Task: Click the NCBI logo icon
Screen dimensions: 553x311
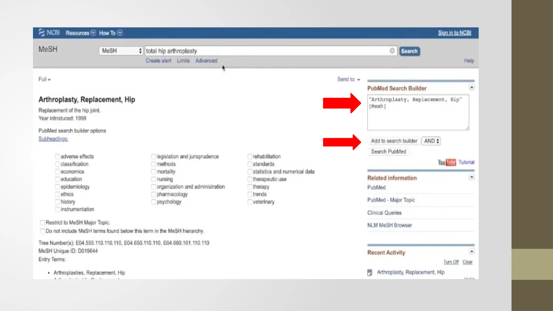Action: click(x=42, y=33)
